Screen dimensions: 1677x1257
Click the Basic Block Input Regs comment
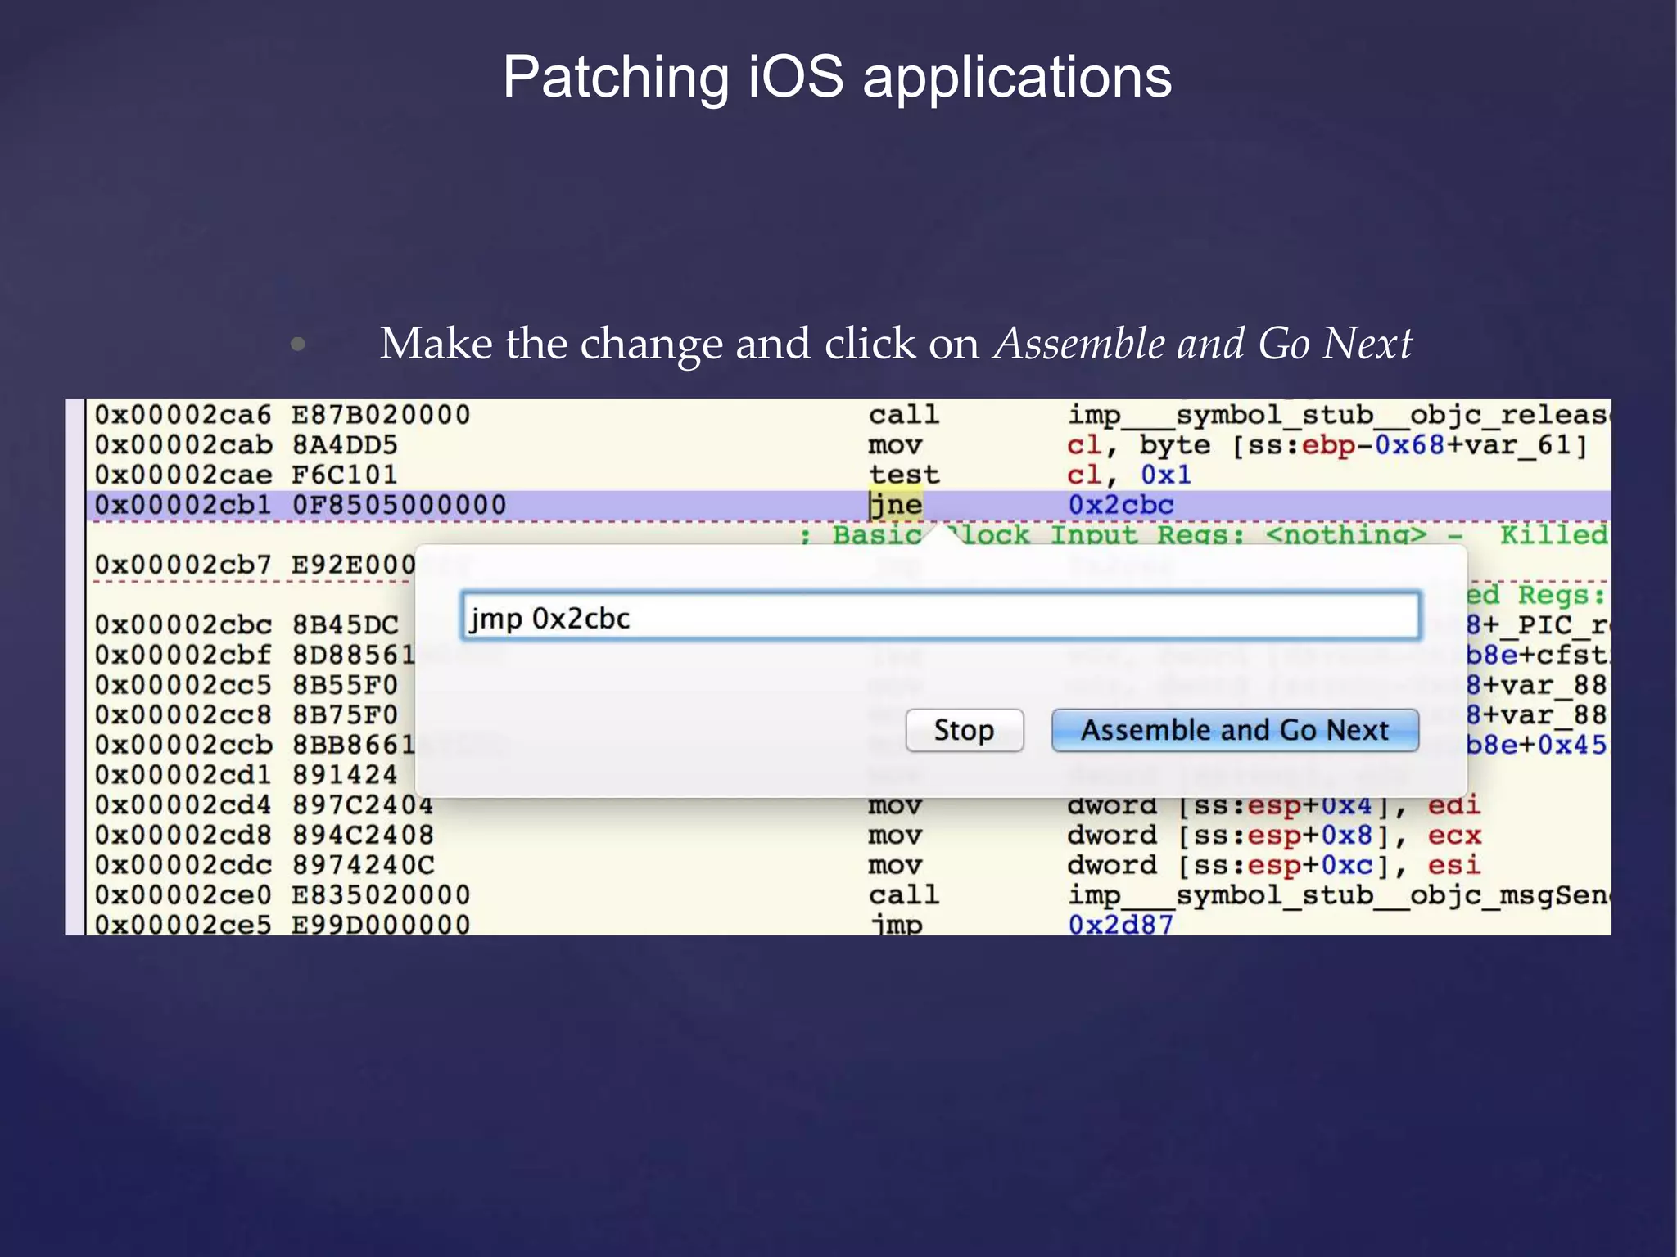point(1204,534)
